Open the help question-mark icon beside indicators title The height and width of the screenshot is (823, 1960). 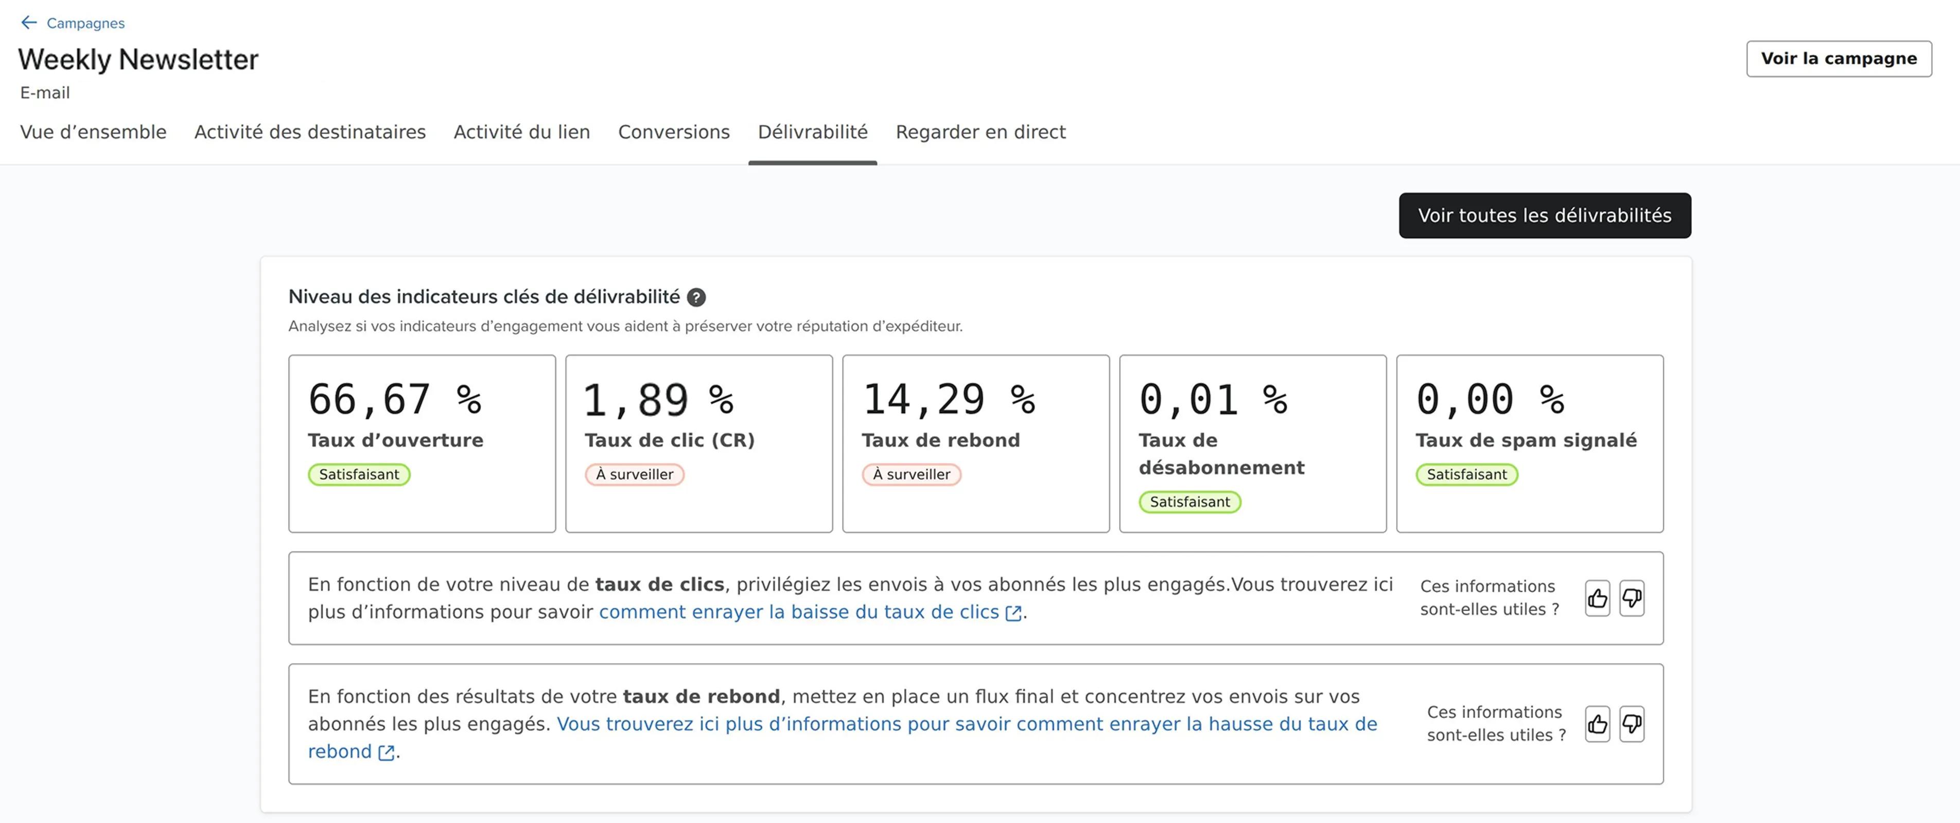(695, 297)
